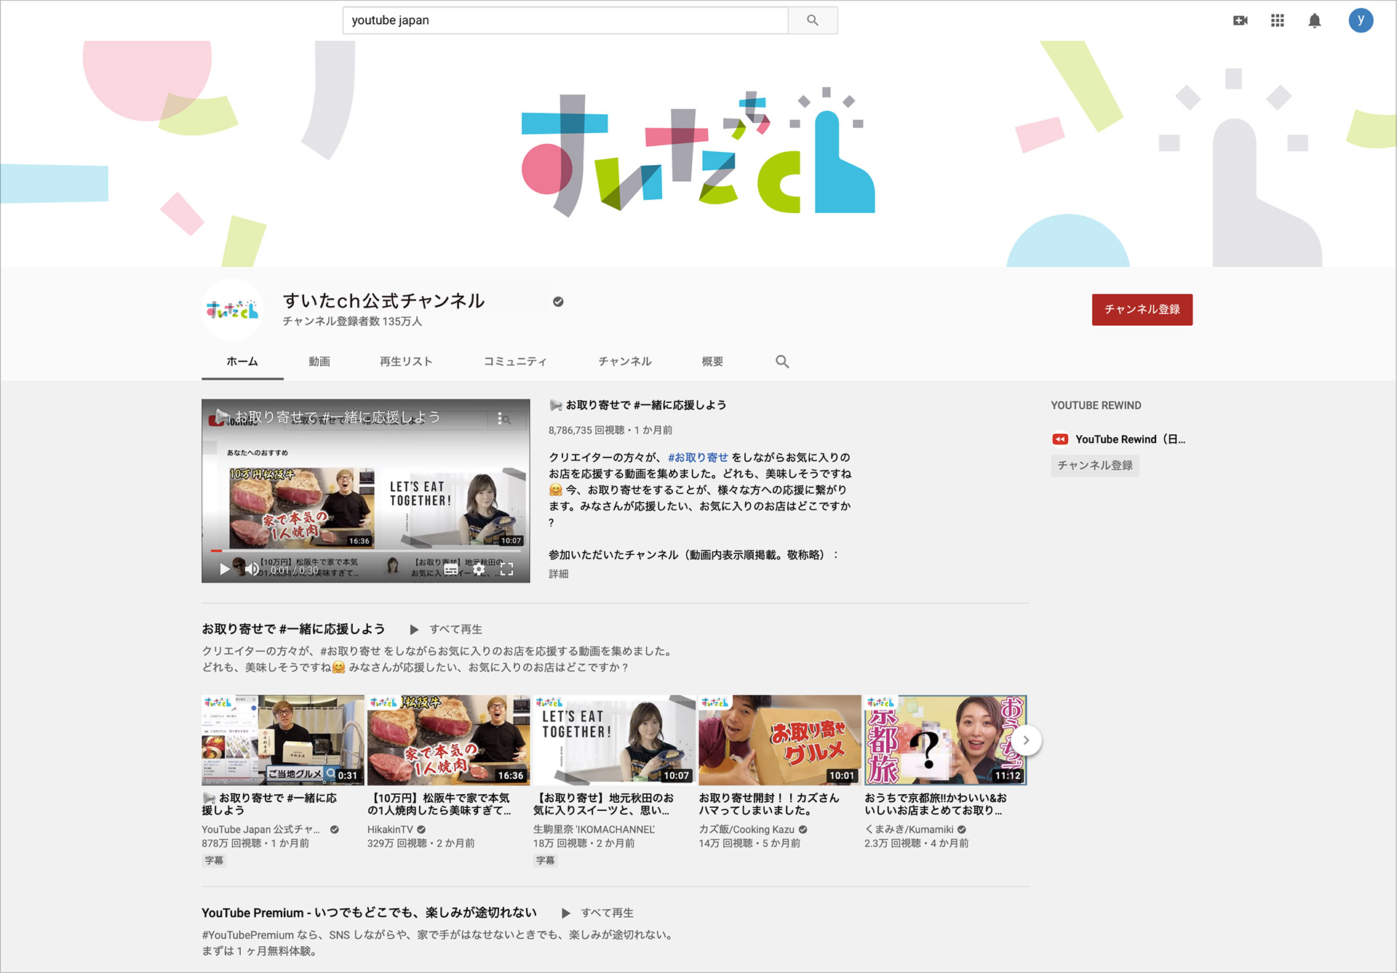Play all in お取り寄せで playlist triangle icon

(414, 630)
